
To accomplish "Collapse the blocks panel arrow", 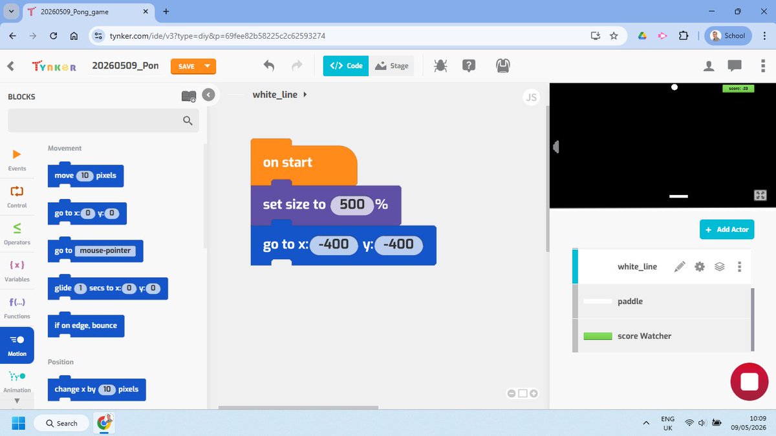I will 208,95.
